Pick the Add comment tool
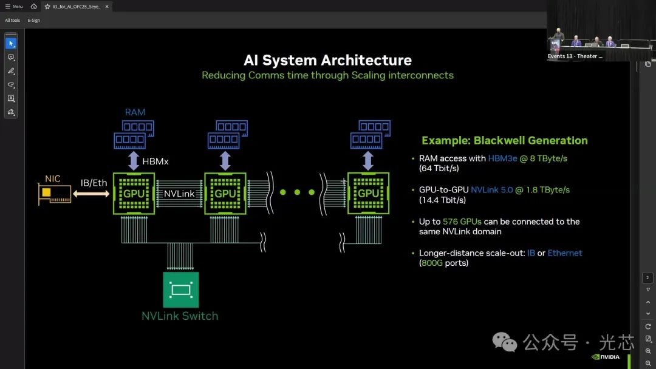The image size is (656, 369). click(x=11, y=57)
